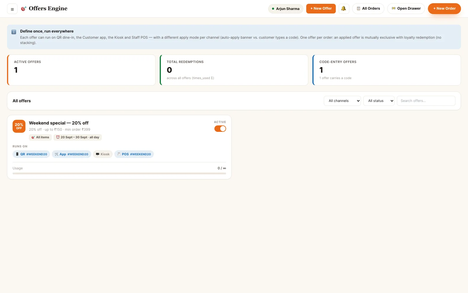Click the POS #WEEKEND20 channel chip

pyautogui.click(x=134, y=154)
